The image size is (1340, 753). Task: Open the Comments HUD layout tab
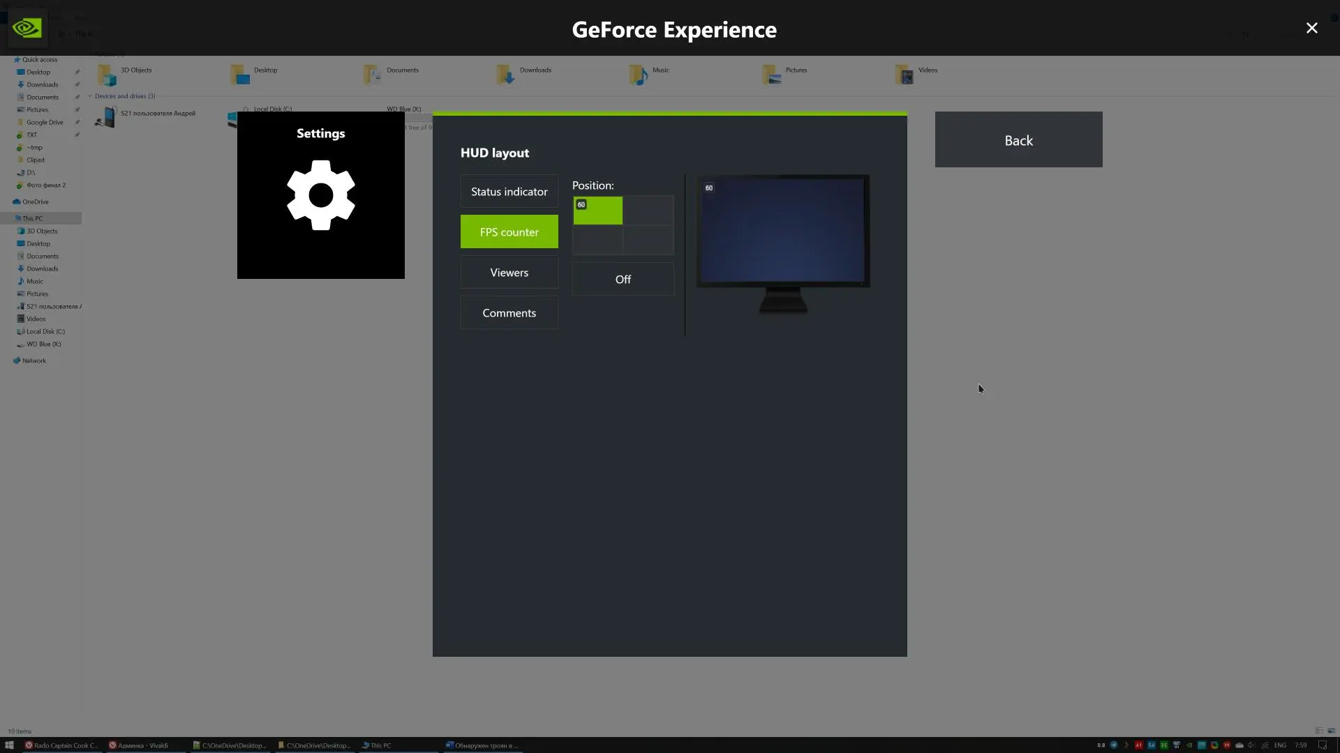click(x=509, y=312)
